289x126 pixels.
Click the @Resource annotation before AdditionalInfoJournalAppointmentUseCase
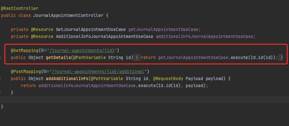(x=42, y=37)
